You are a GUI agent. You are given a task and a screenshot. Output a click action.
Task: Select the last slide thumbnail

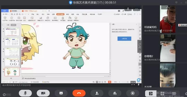pos(12,72)
